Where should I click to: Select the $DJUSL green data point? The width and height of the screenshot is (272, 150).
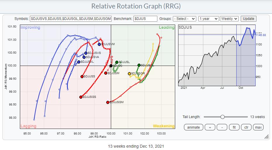click(x=117, y=62)
